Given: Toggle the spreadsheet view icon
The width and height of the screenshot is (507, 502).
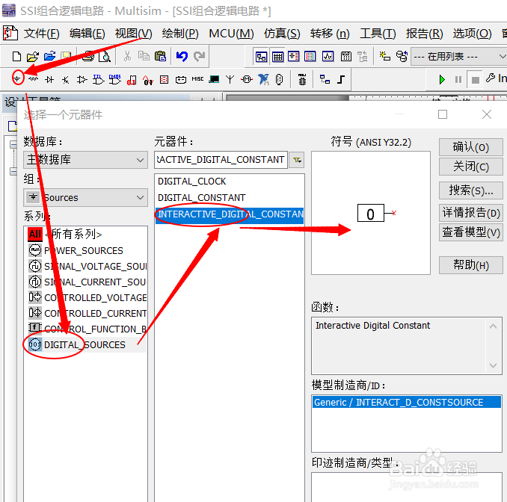Looking at the screenshot, I should tap(277, 57).
